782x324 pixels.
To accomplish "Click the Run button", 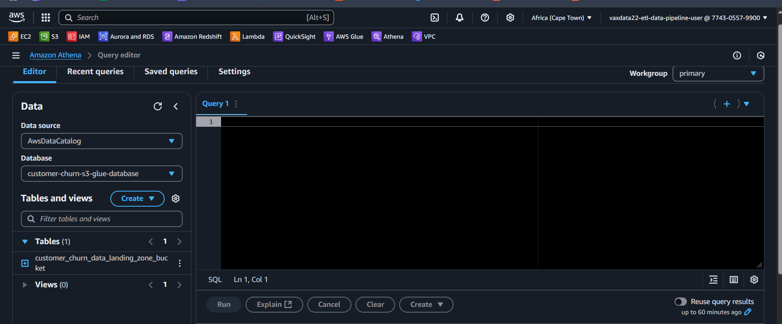I will [x=224, y=304].
